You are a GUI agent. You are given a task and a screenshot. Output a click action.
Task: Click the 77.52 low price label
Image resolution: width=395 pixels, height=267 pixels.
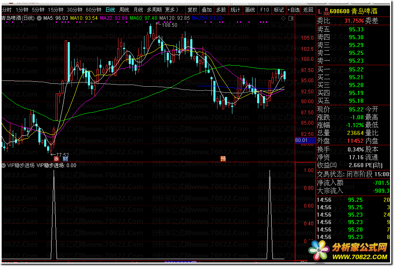[62, 155]
